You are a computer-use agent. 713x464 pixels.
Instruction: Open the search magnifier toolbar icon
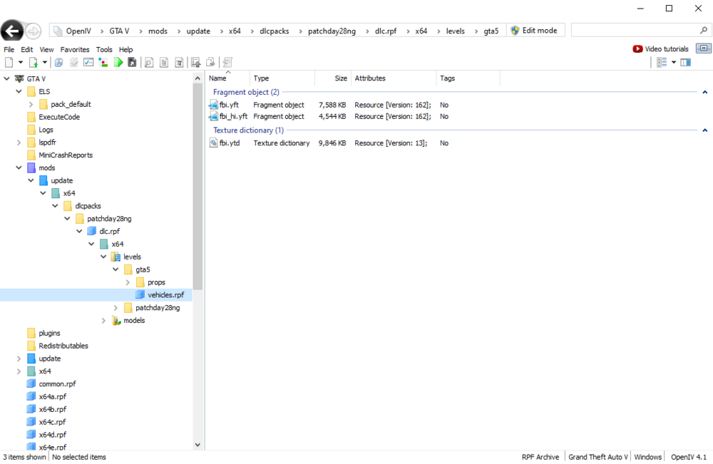[x=148, y=62]
